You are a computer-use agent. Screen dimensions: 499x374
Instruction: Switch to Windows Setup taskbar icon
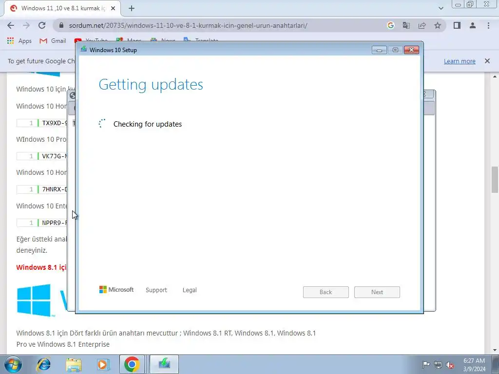point(164,364)
